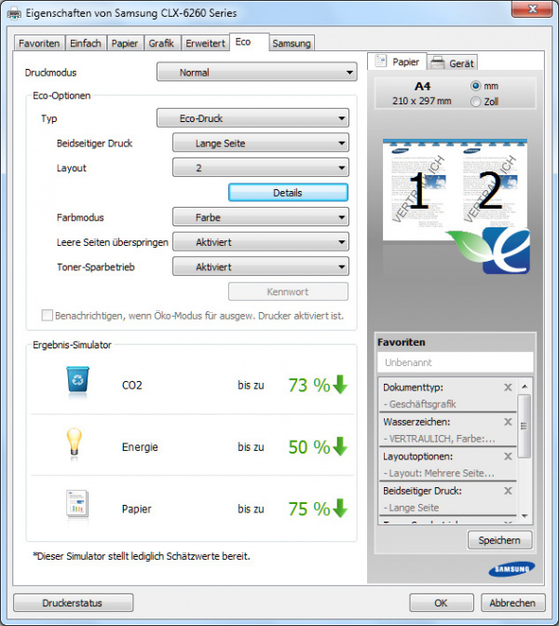The height and width of the screenshot is (626, 559).
Task: Remove the Dokumenttyp favorite entry with X
Action: click(x=508, y=387)
